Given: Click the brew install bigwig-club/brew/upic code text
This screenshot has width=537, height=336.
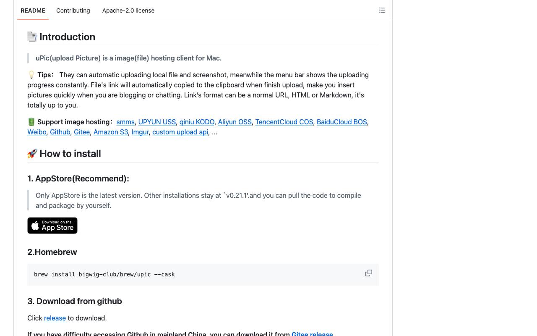Looking at the screenshot, I should pyautogui.click(x=104, y=274).
